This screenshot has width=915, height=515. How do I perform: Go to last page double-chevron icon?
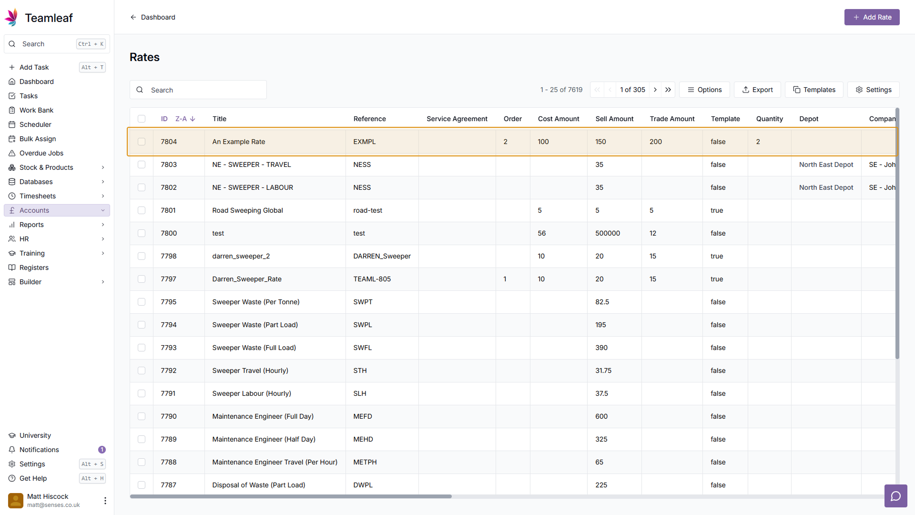668,90
